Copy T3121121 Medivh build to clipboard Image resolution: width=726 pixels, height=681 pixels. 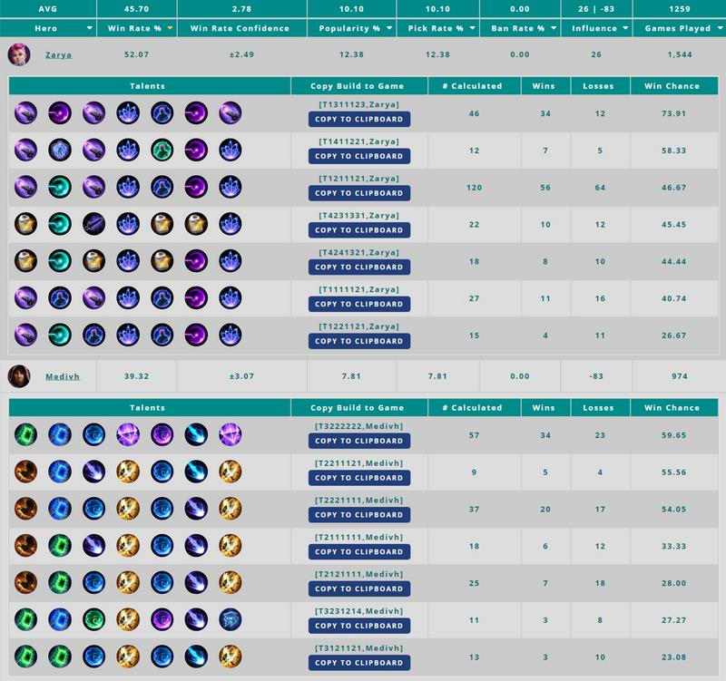tap(359, 663)
